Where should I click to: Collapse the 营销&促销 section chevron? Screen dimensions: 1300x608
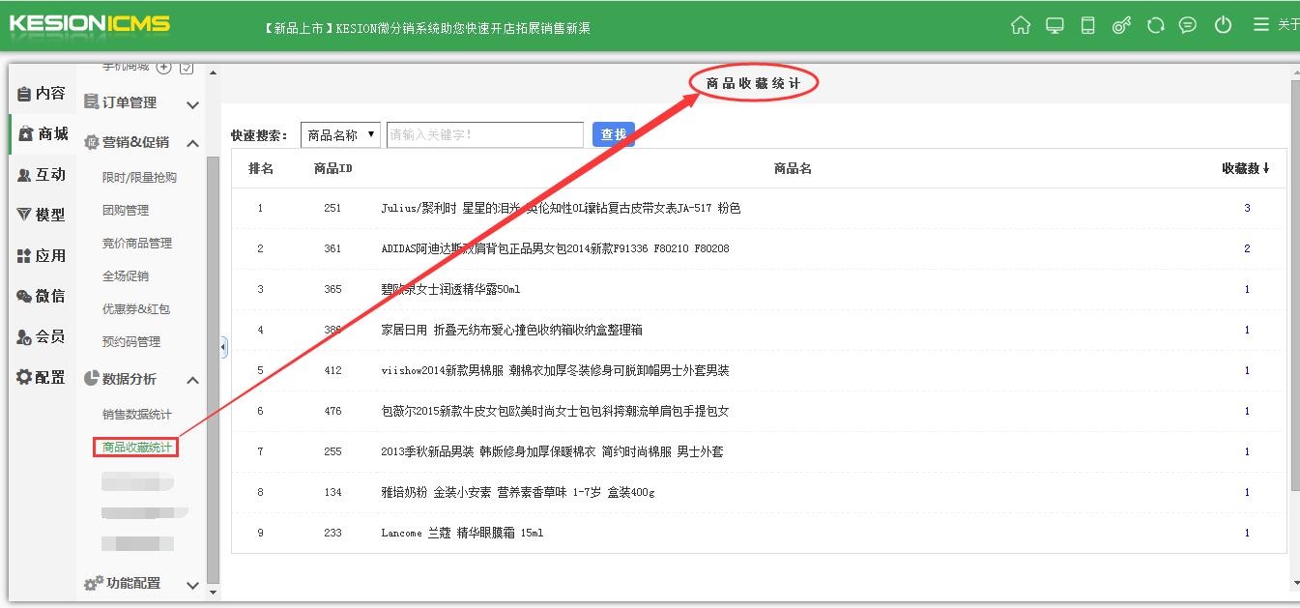coord(192,143)
